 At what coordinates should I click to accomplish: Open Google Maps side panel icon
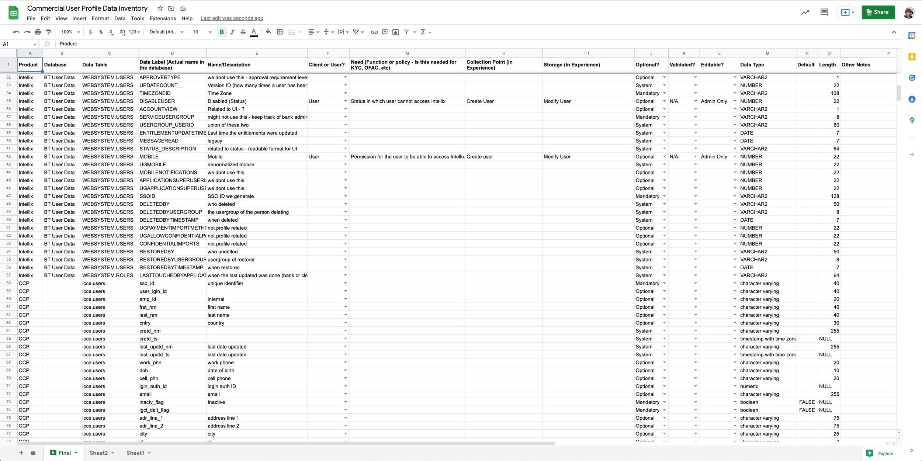pyautogui.click(x=912, y=120)
